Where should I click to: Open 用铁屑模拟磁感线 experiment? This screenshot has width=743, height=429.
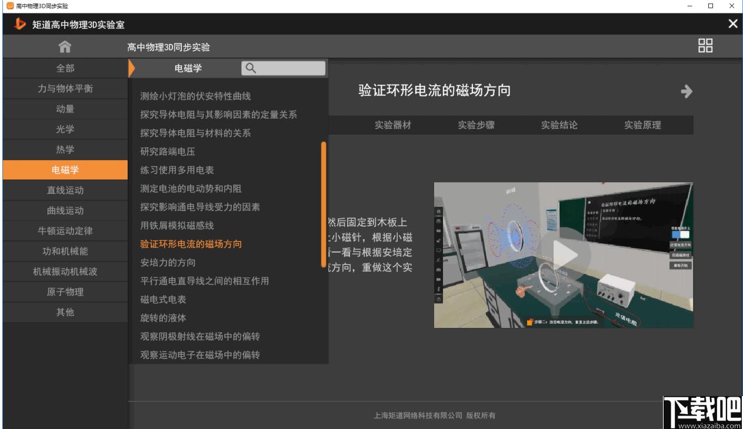pos(177,226)
